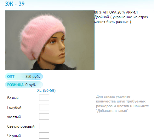Click the Голубой color label
This screenshot has height=140, width=154.
pos(14,108)
